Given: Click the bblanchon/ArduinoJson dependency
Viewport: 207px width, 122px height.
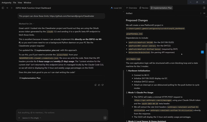Looking at the screenshot, I should (139, 52).
